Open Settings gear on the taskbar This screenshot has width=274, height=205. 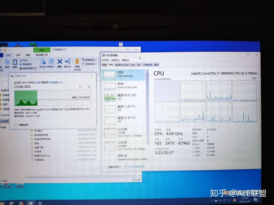coord(40,203)
